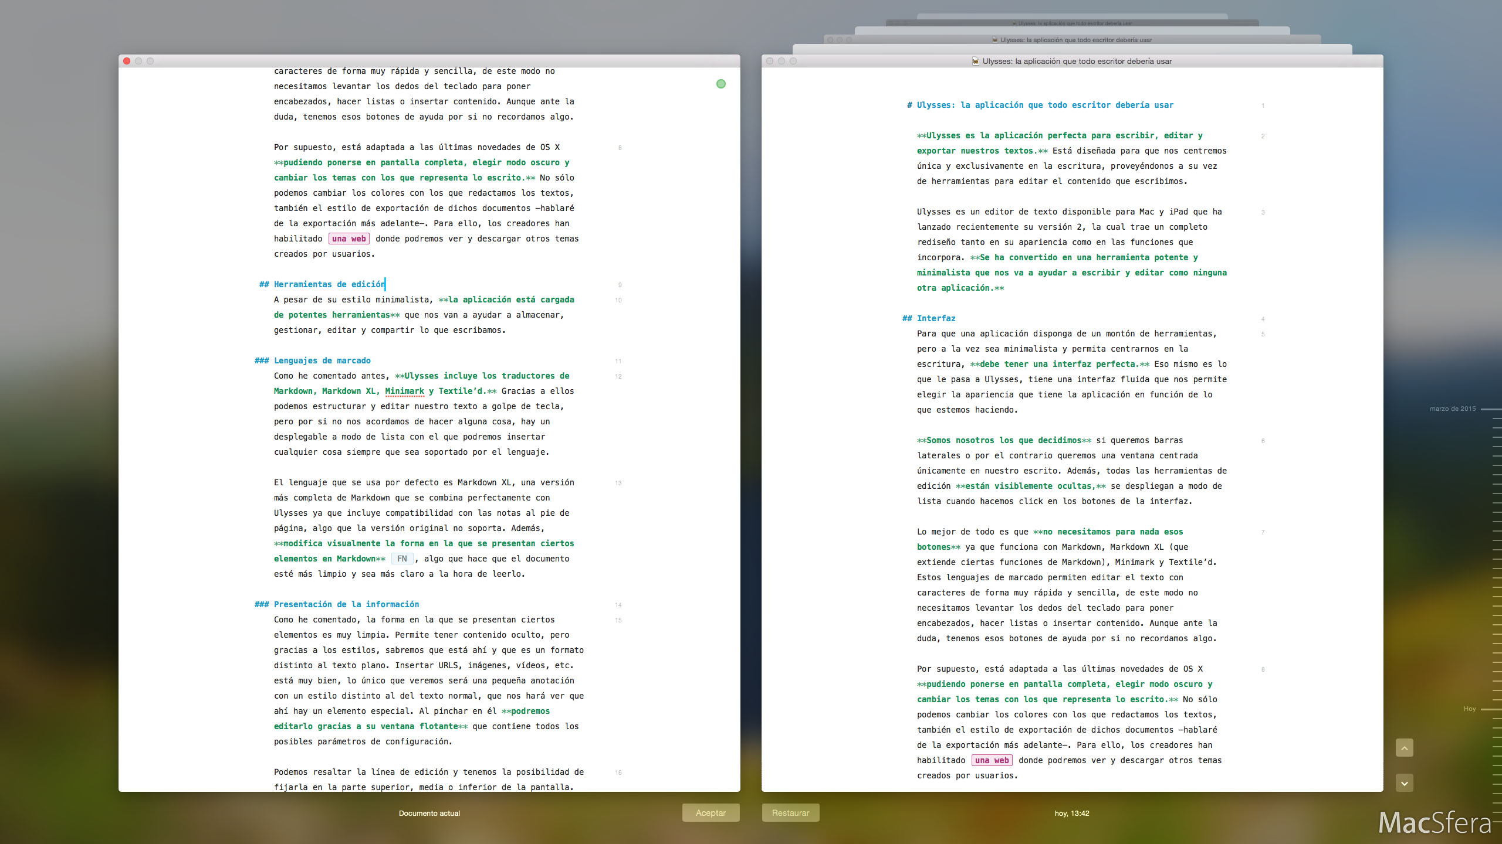
Task: Jump to "marzo de 2015" on the version timeline
Action: (x=1453, y=409)
